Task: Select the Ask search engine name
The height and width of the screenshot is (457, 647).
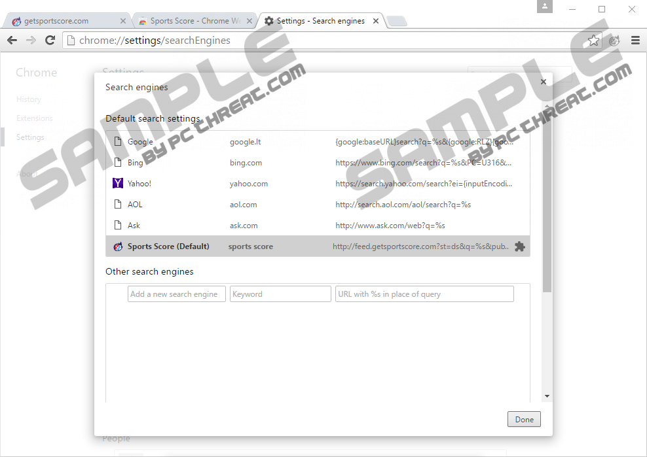Action: point(134,226)
